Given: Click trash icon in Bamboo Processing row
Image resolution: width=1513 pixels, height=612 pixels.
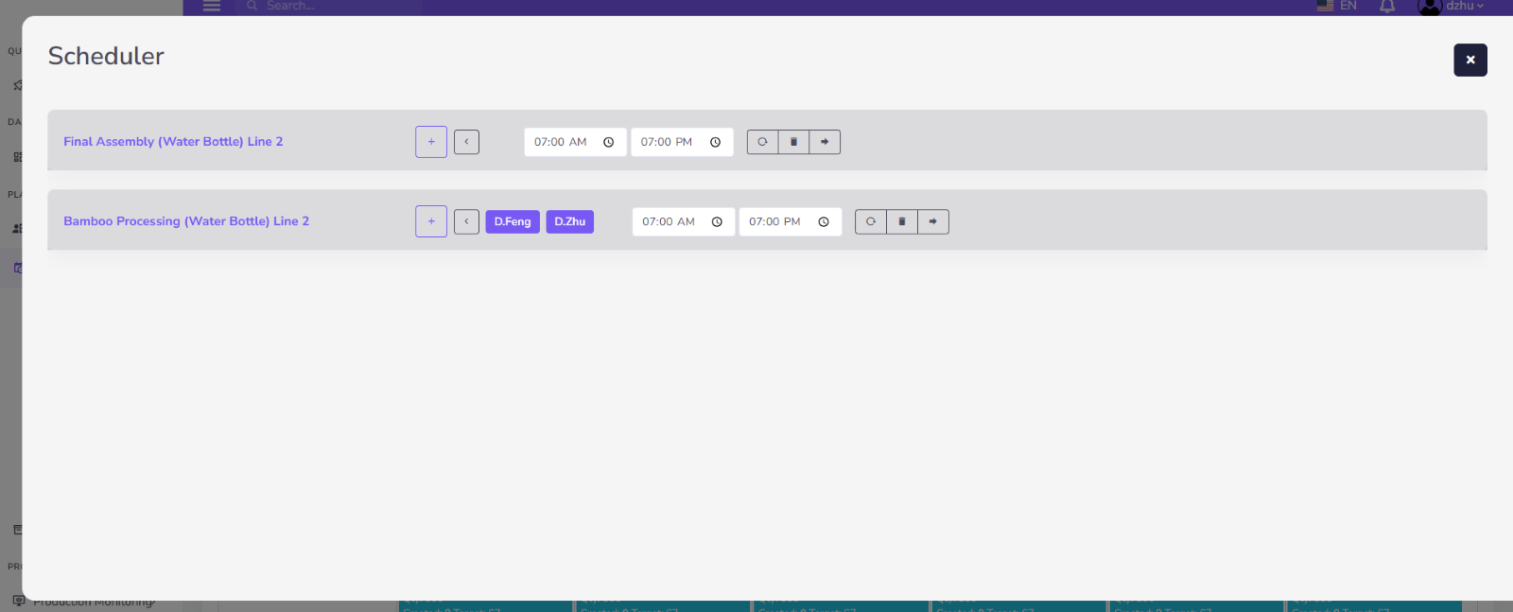Looking at the screenshot, I should [x=902, y=221].
